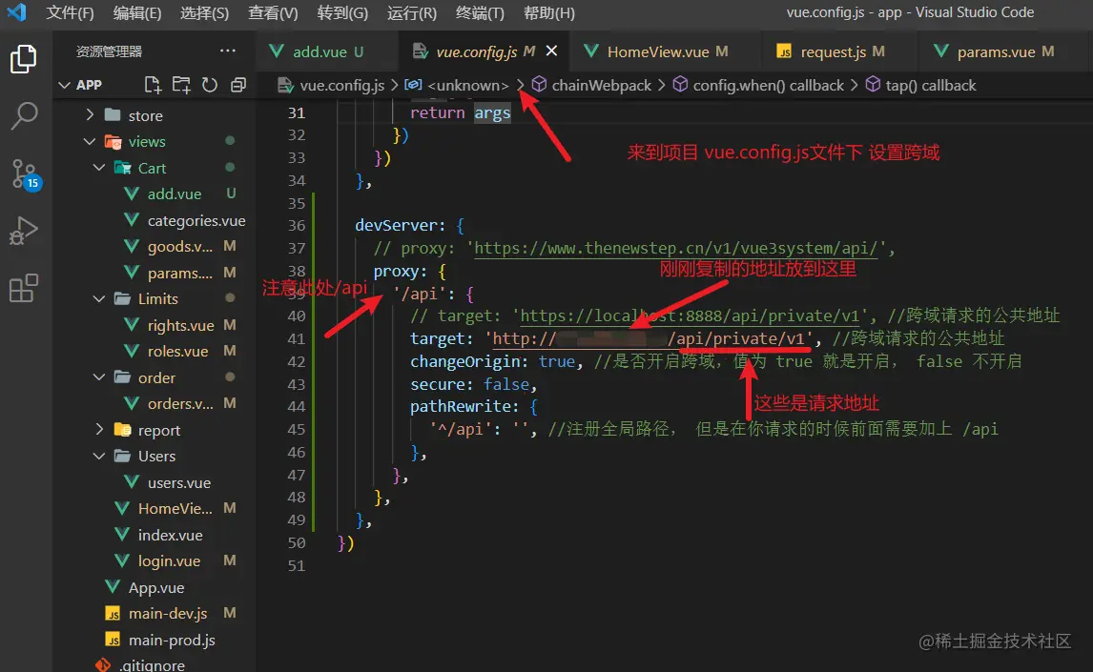1093x672 pixels.
Task: Place cursor on 'pathRewrite' in line 44
Action: 460,407
